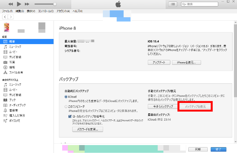Select the iCloud backup radio button
This screenshot has width=237, height=153.
tap(66, 97)
